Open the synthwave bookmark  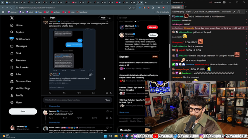point(55,12)
